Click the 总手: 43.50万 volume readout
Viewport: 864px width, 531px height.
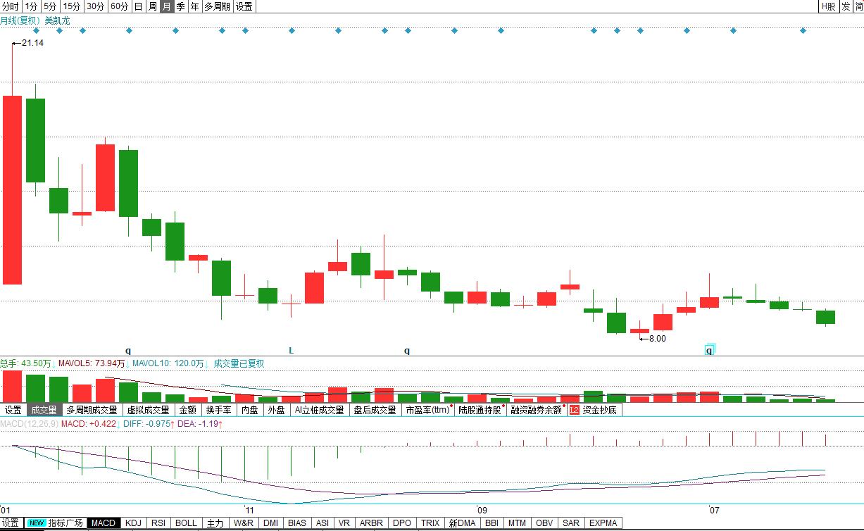(x=25, y=364)
